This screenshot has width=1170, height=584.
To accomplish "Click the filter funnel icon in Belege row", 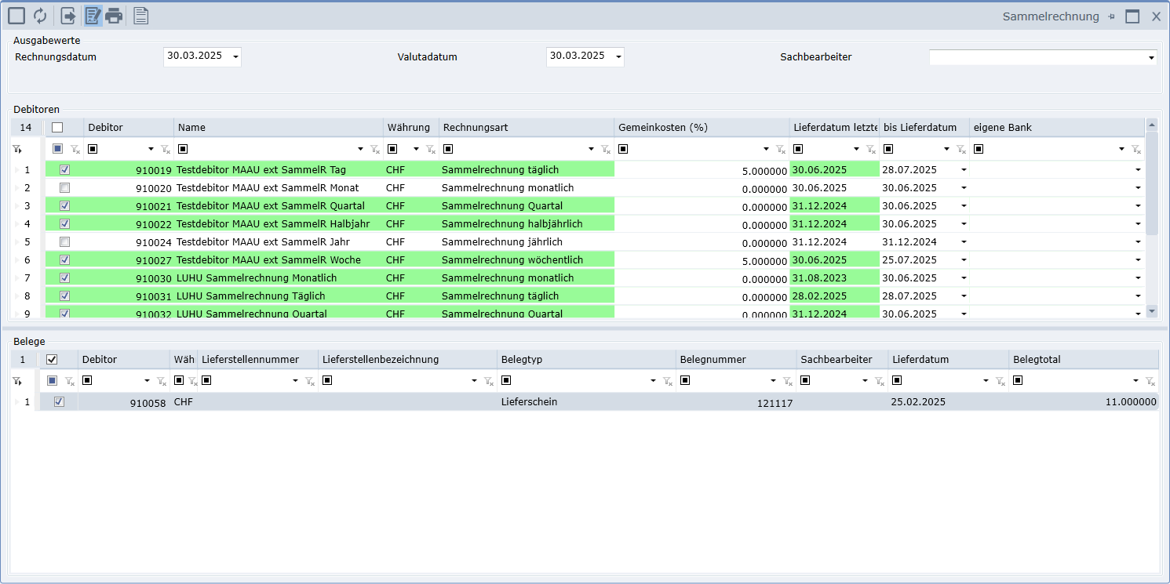I will 16,381.
